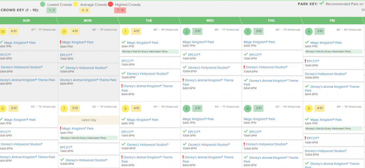365x168 pixels.
Task: Open EPCOT link on Monday 31
Action: click(66, 55)
